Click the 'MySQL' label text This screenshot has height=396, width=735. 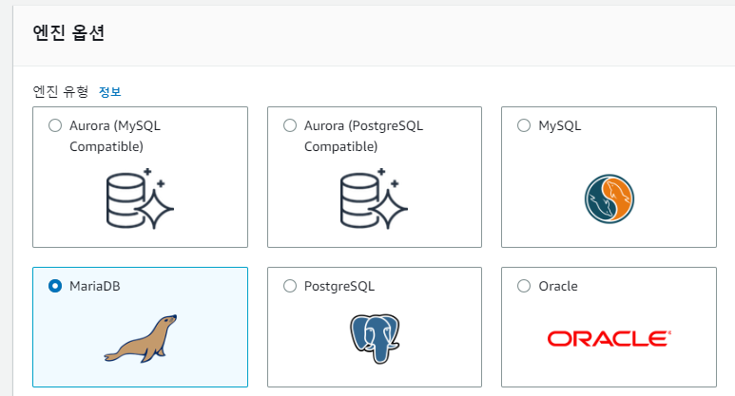point(560,126)
